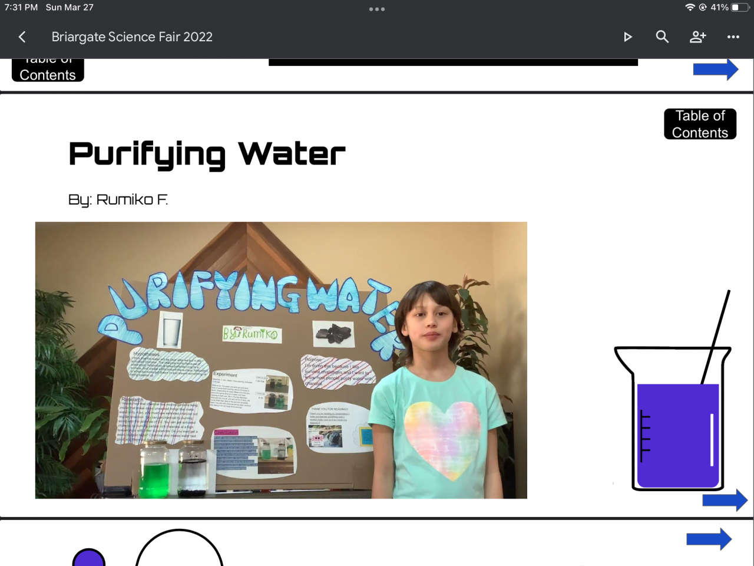Open the more options menu in toolbar

(x=733, y=37)
